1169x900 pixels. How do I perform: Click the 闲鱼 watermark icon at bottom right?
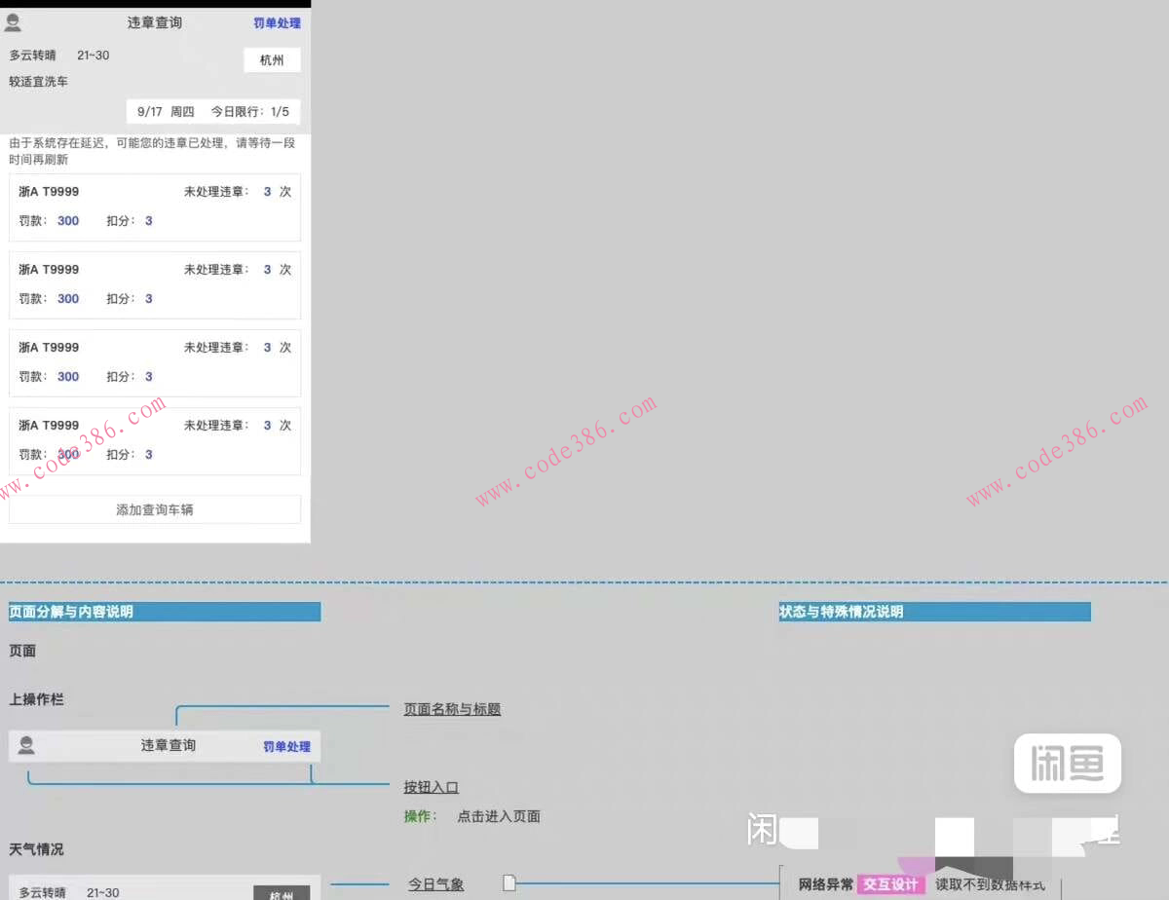pos(1067,764)
